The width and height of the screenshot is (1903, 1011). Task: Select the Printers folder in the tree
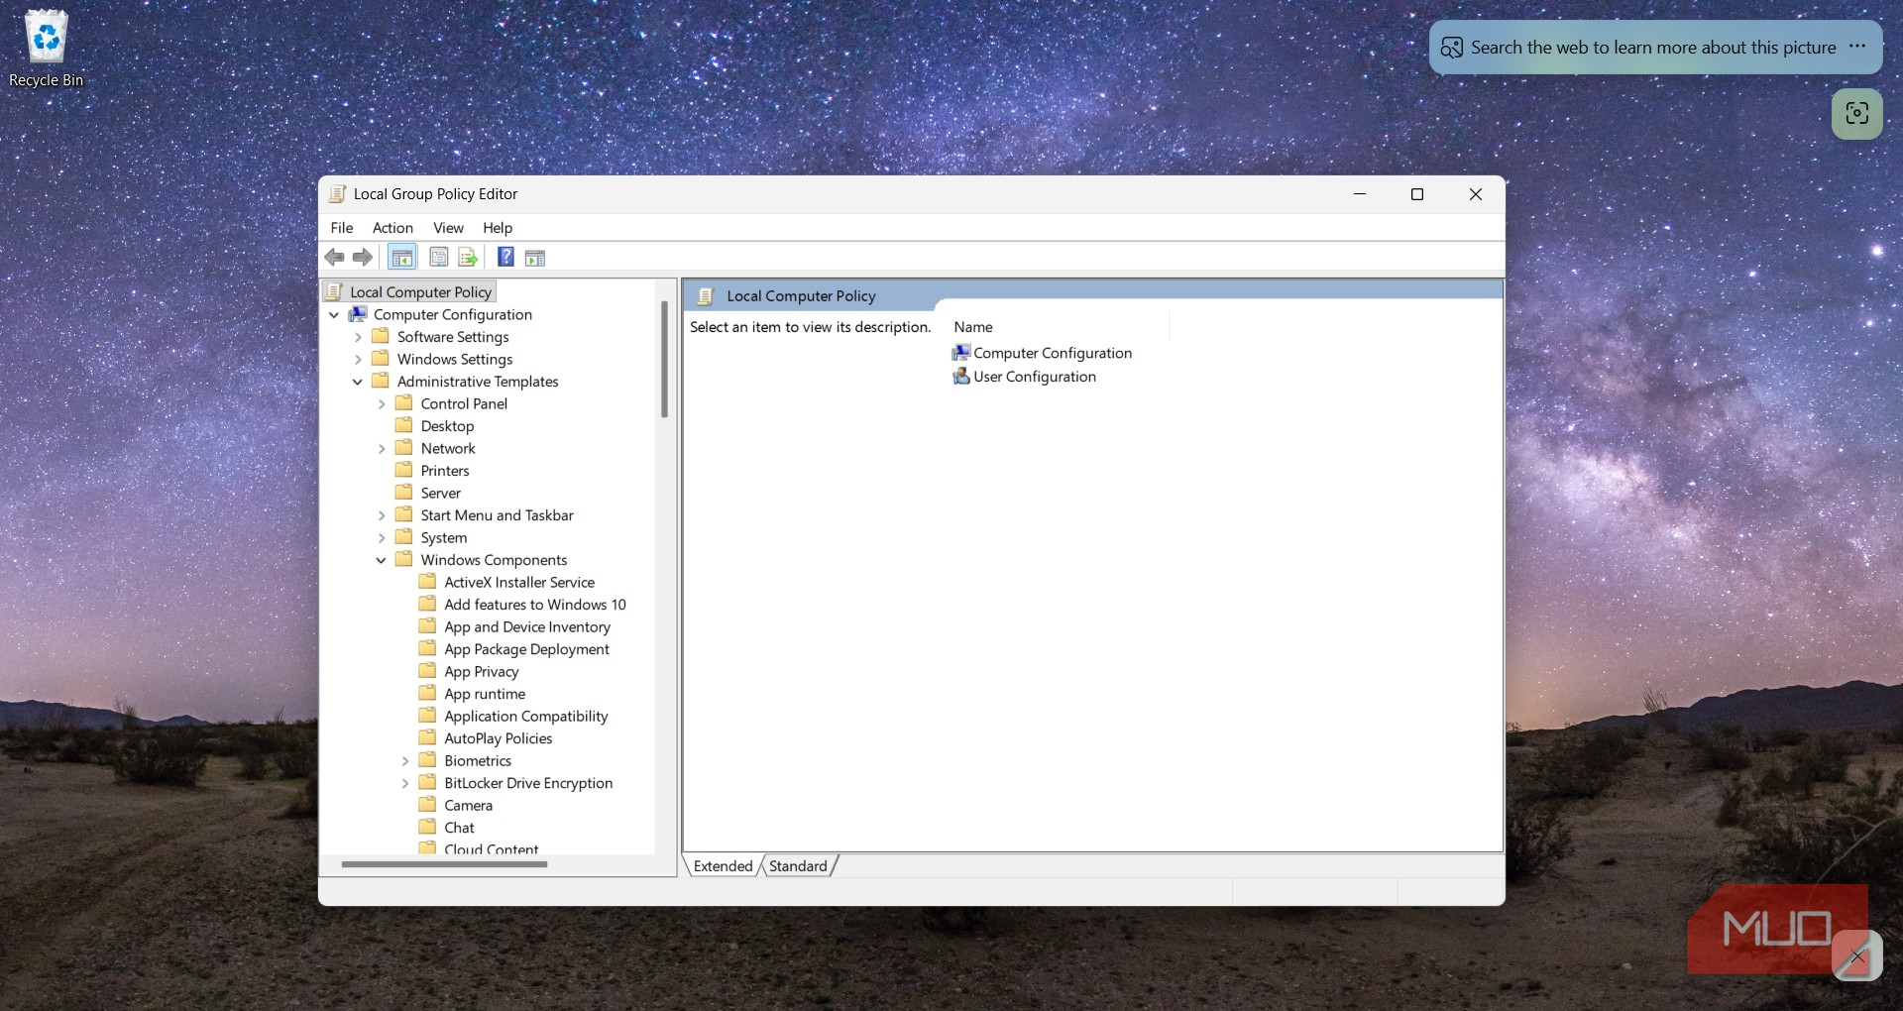pos(444,471)
